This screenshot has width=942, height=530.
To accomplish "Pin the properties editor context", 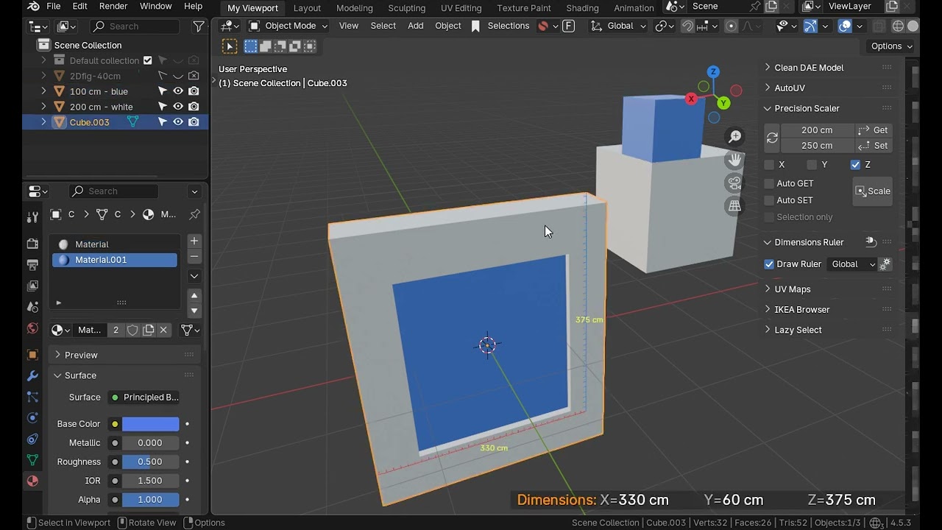I will click(194, 214).
